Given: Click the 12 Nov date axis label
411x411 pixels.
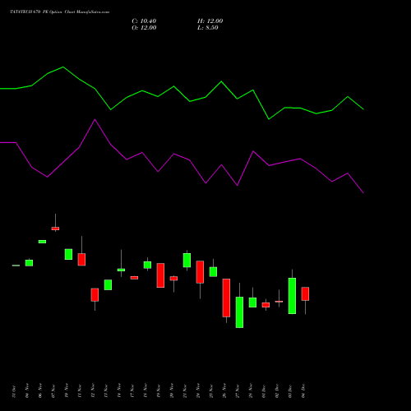Looking at the screenshot, I should tap(93, 391).
